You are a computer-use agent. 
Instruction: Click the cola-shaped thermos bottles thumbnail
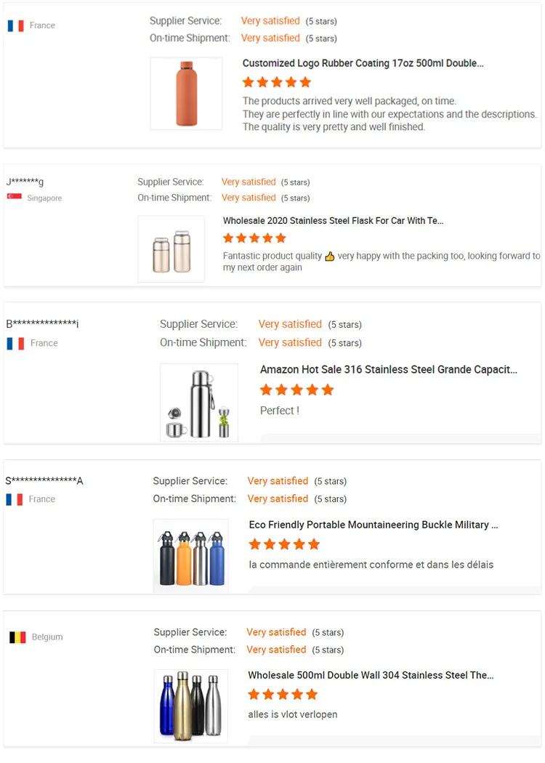pos(191,706)
